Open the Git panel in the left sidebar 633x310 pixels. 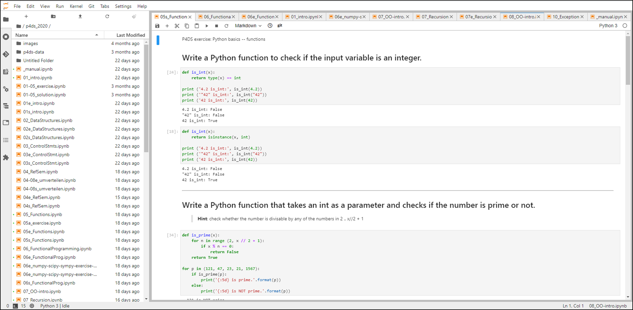point(6,54)
